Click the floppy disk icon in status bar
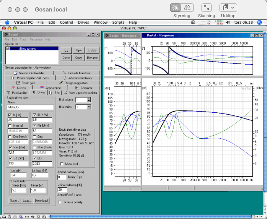The image size is (267, 219). click(x=15, y=217)
